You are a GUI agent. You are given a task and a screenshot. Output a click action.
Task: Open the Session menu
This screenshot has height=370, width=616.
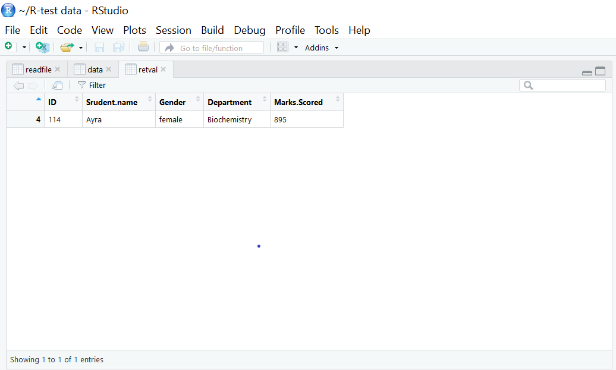tap(173, 30)
